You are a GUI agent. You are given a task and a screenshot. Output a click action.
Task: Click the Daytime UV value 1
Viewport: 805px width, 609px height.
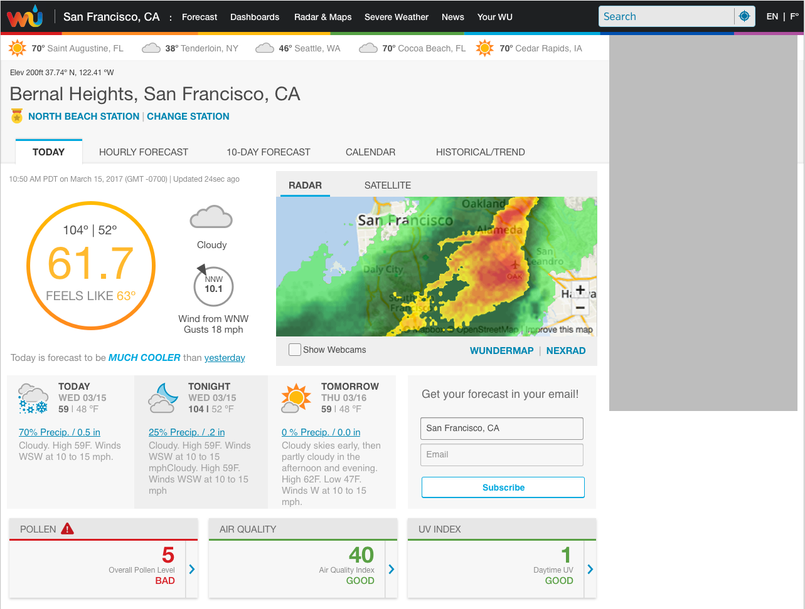(x=567, y=554)
